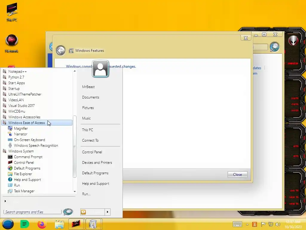Open This PC in right Start pane
306x230 pixels.
coord(88,130)
